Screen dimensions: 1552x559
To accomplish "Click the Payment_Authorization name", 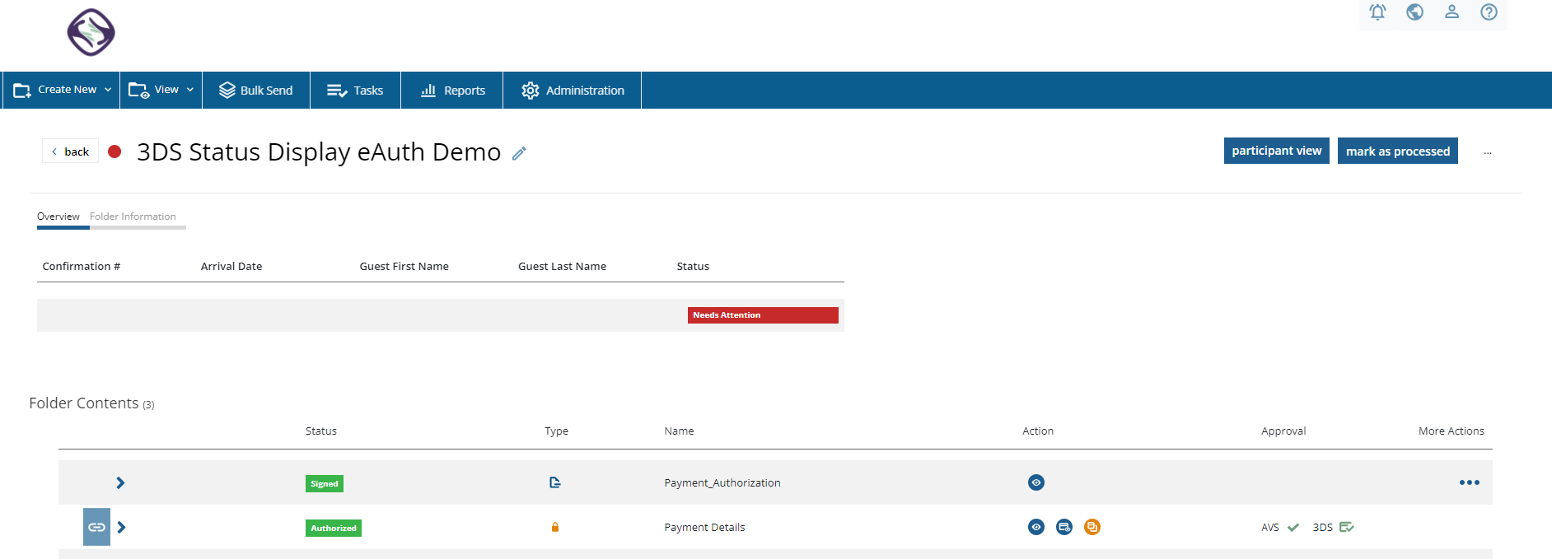I will pos(722,482).
